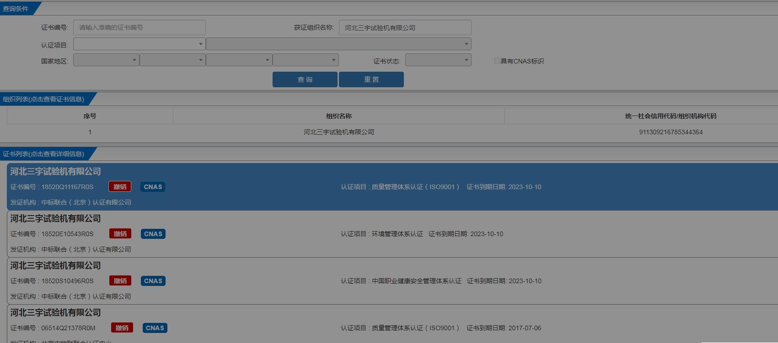Image resolution: width=778 pixels, height=343 pixels.
Task: Click CNAS badge for certificate 18520S10496R0S
Action: coord(153,281)
